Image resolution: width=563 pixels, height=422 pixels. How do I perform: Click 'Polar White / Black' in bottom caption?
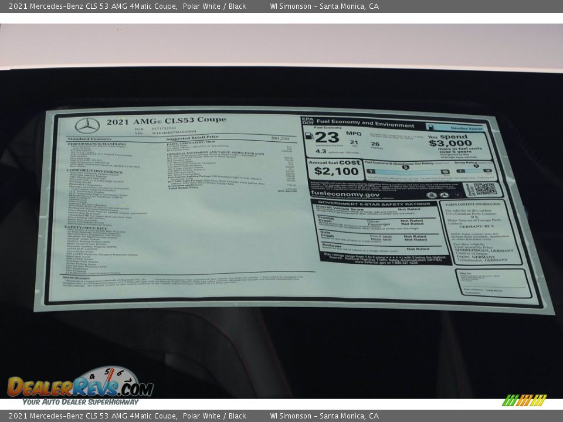point(215,416)
